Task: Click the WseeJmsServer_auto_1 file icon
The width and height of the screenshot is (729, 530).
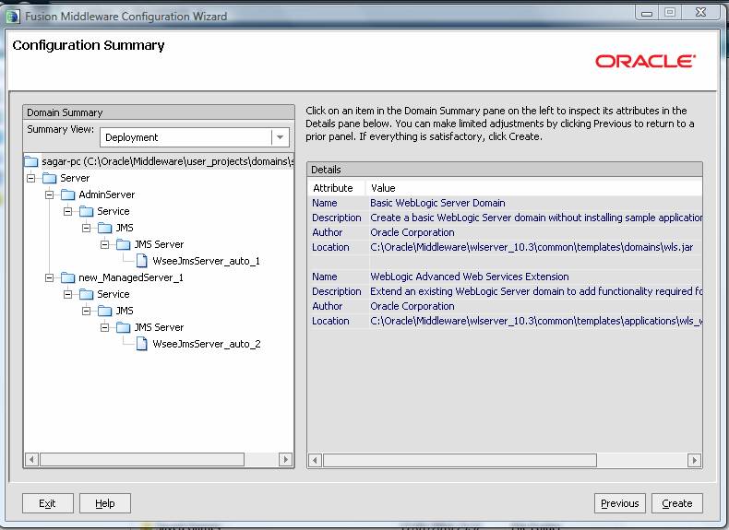Action: (142, 261)
